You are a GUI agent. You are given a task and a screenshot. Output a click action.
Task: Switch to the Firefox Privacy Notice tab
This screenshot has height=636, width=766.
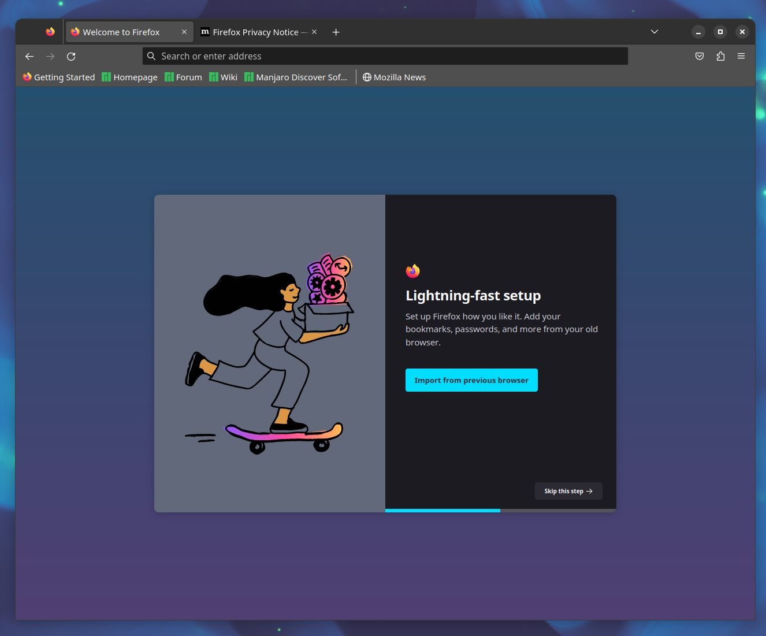click(x=254, y=32)
